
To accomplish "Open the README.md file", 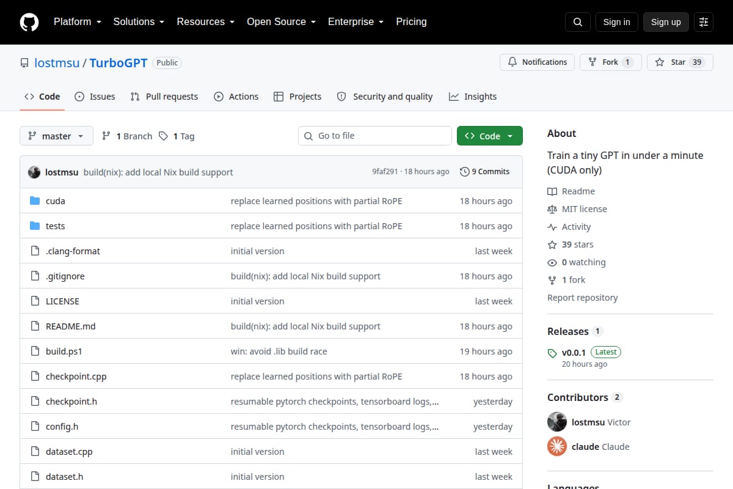I will point(71,326).
